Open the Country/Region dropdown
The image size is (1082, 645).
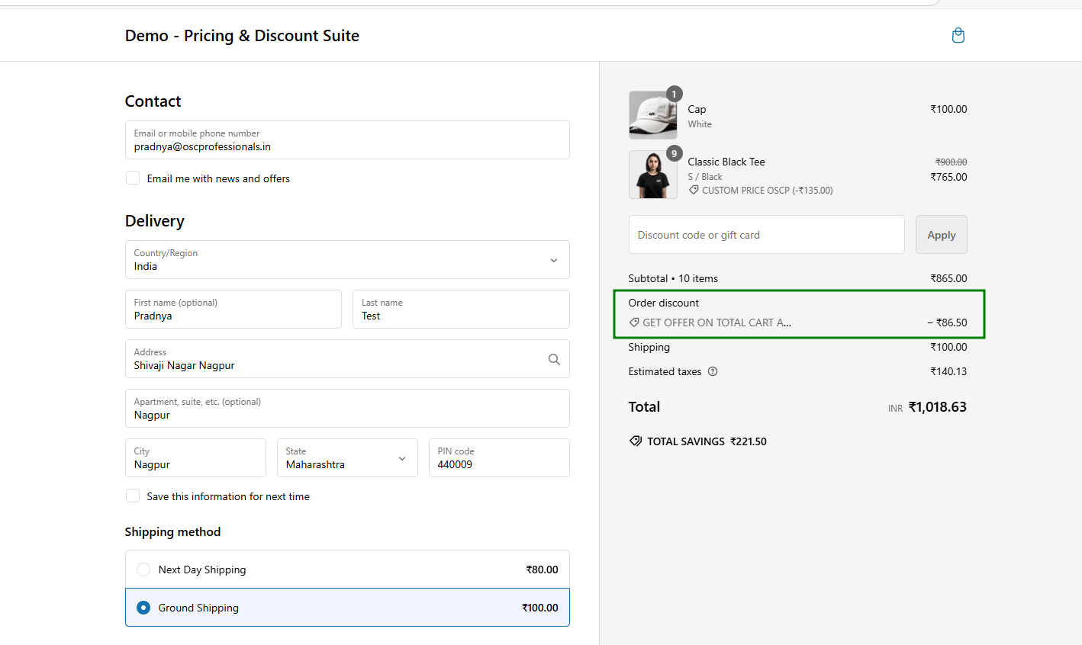coord(347,260)
